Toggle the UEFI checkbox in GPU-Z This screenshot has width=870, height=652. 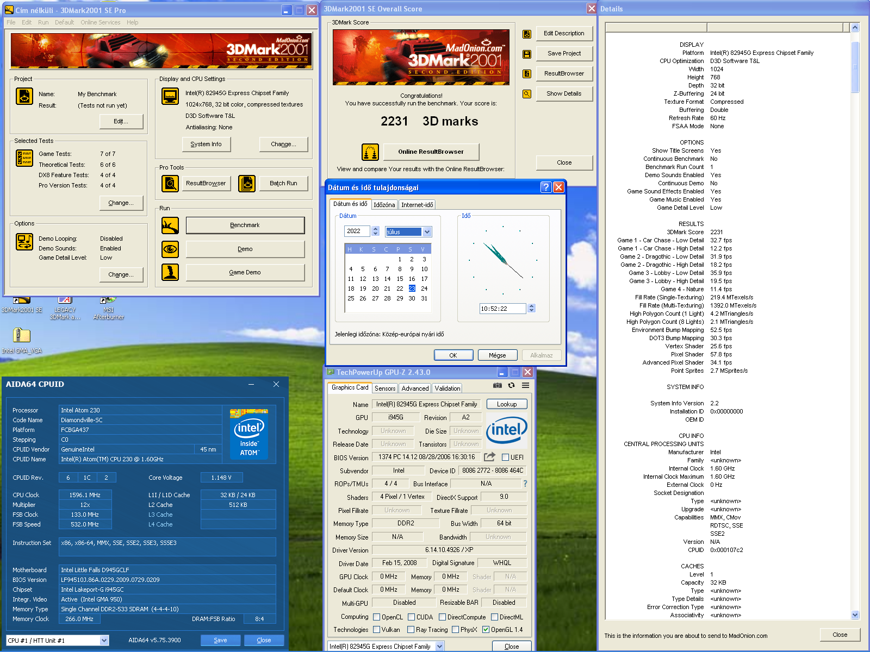(x=505, y=457)
